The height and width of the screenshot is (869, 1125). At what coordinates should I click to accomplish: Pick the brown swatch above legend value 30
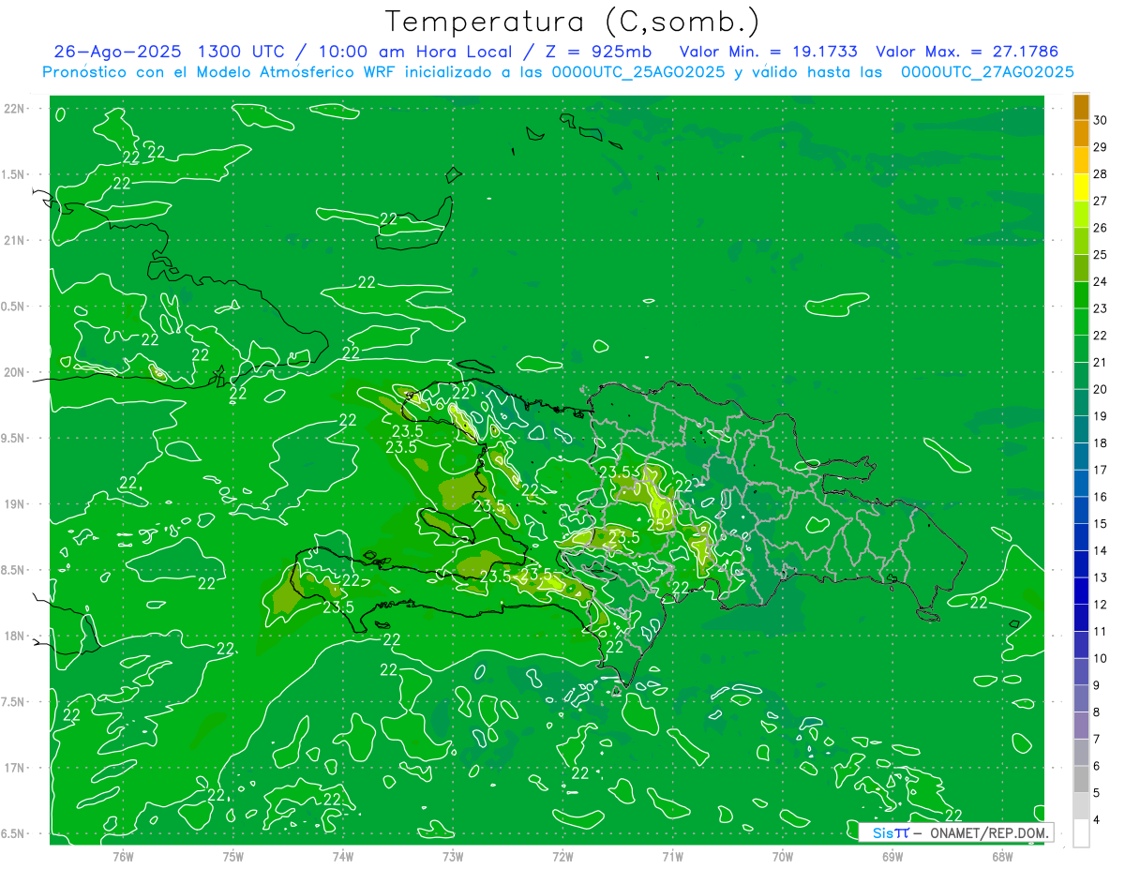(x=1081, y=107)
